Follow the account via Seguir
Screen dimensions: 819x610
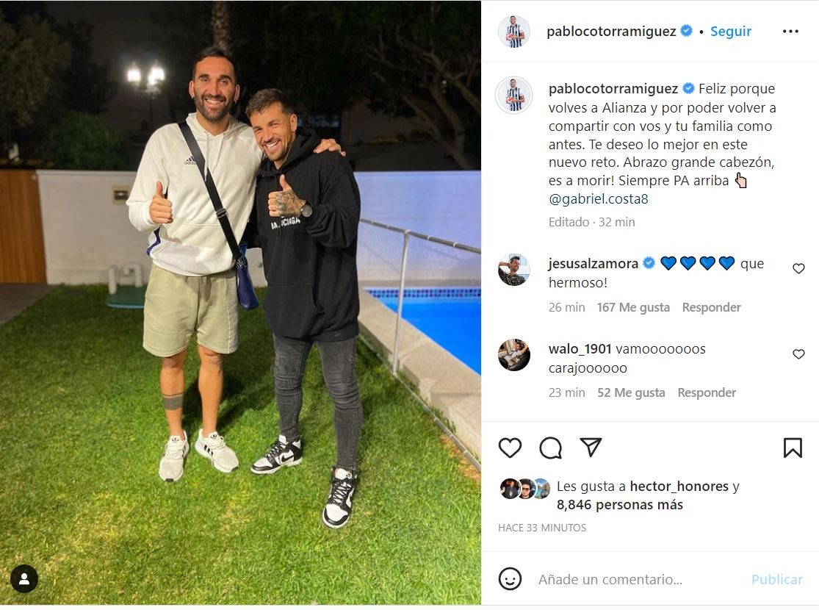coord(731,32)
